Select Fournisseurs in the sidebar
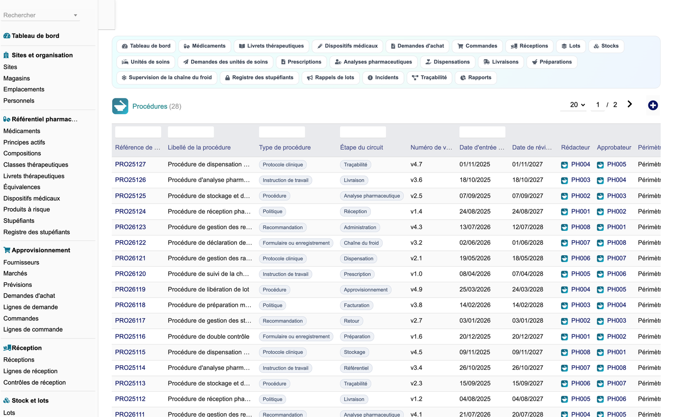Image resolution: width=675 pixels, height=417 pixels. click(x=21, y=263)
